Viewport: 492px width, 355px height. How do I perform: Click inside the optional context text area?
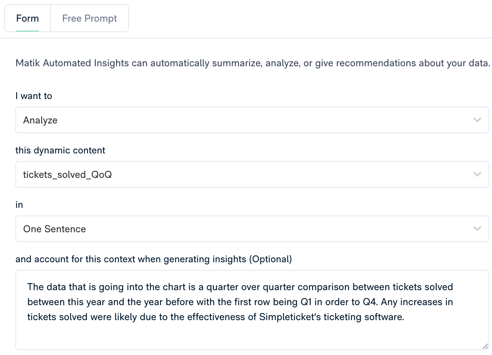245,310
